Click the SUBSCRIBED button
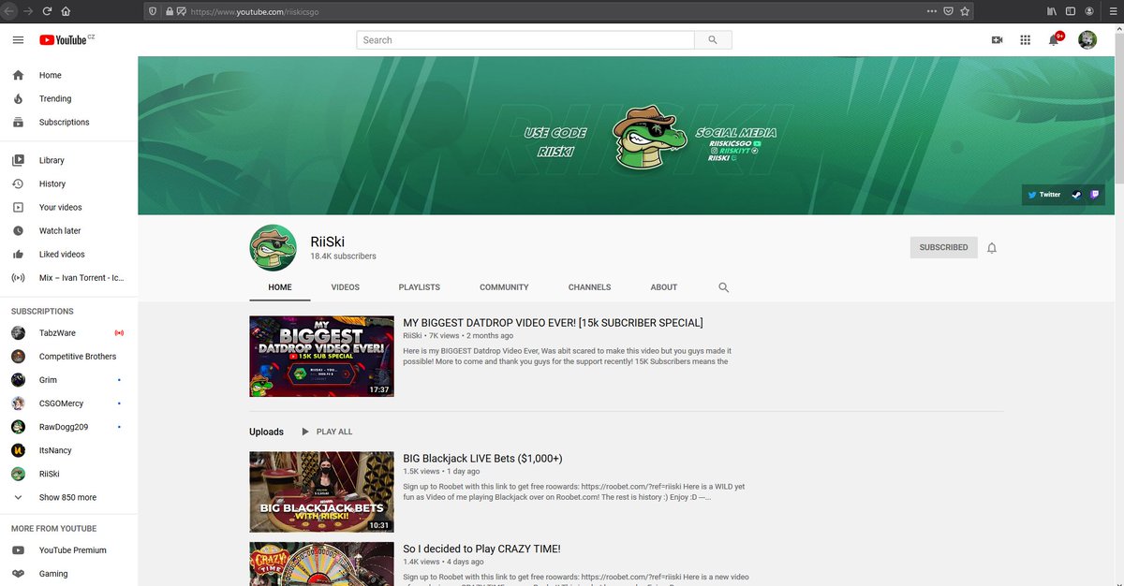Screen dimensions: 1124x586 [943, 248]
